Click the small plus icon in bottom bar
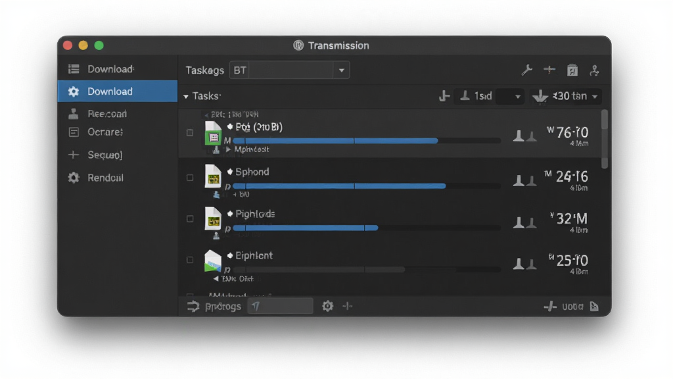673x379 pixels. 347,306
